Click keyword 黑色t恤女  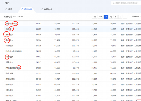pos(9,40)
